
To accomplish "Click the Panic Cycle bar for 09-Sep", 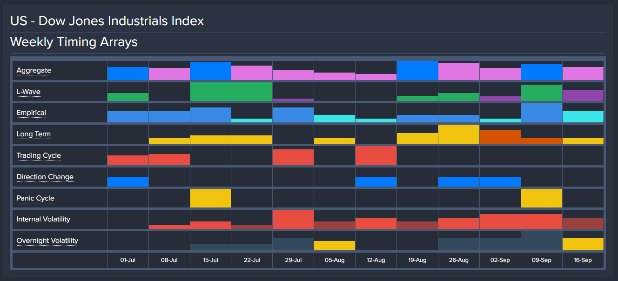I will [542, 198].
